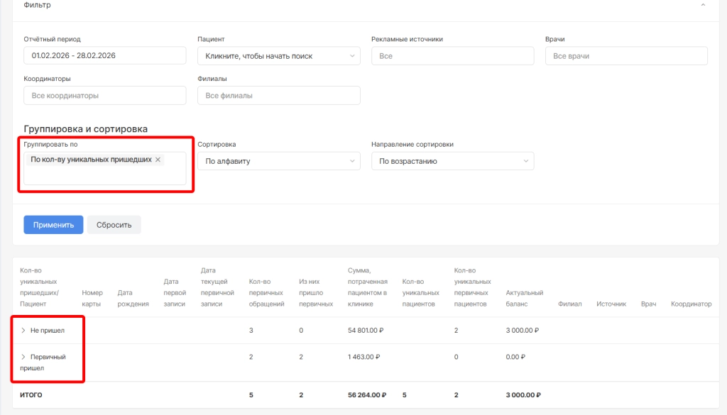The width and height of the screenshot is (727, 415).
Task: Open the Направление сортировки dropdown
Action: click(x=452, y=161)
